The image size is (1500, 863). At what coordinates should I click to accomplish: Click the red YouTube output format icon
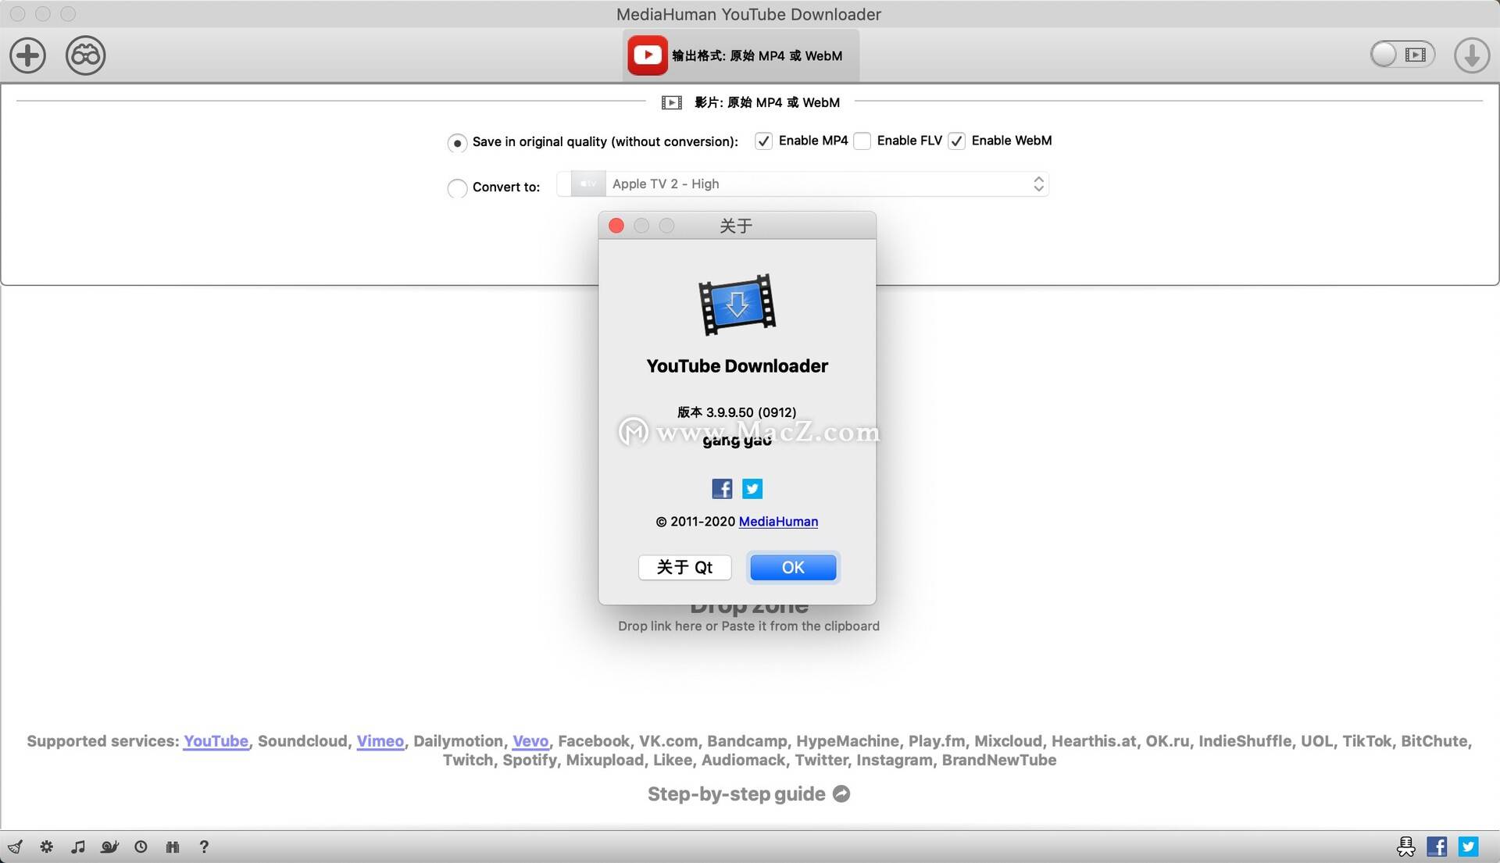pos(648,55)
